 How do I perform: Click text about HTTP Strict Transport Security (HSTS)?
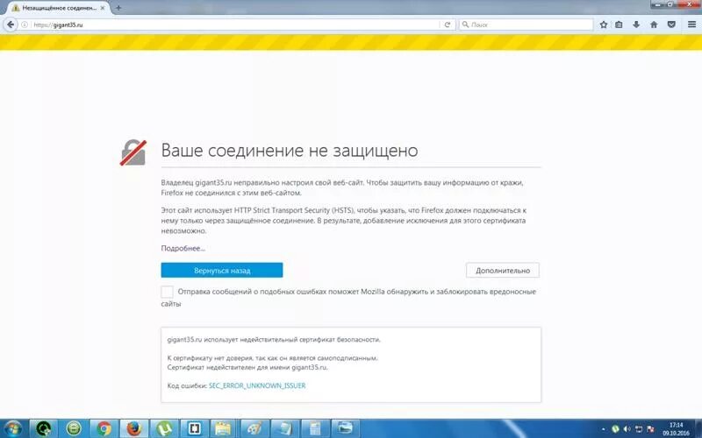coord(343,221)
